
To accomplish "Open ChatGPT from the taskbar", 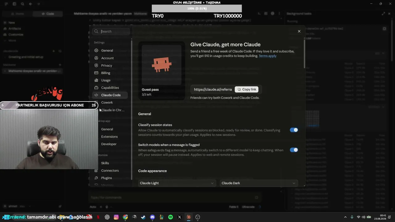I will [107, 217].
